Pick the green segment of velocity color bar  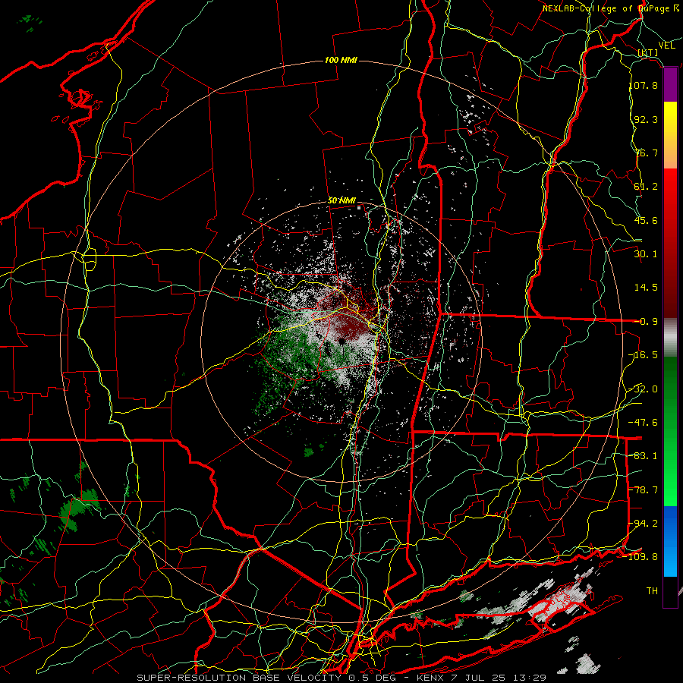[670, 431]
